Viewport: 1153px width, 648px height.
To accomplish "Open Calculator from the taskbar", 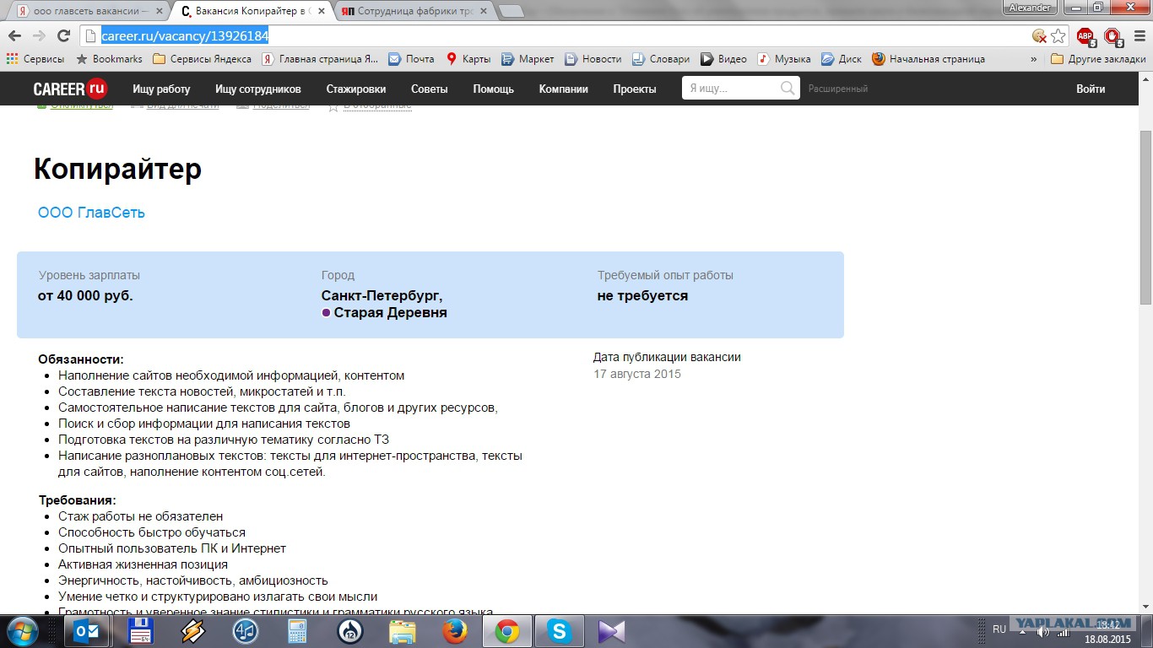I will (x=297, y=631).
